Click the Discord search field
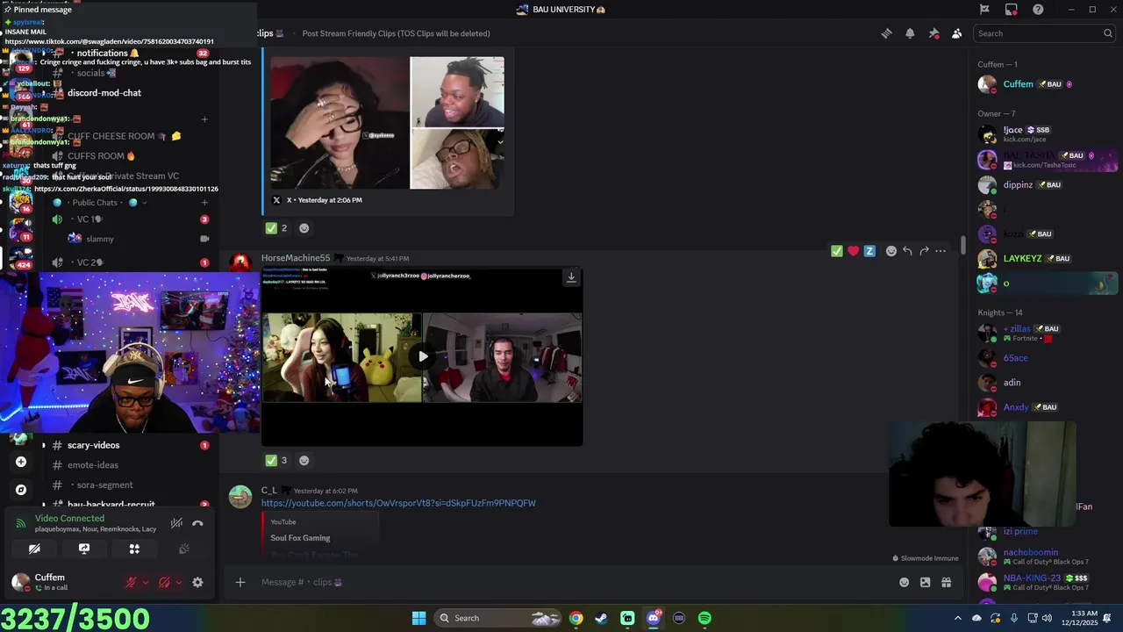 click(x=1044, y=33)
